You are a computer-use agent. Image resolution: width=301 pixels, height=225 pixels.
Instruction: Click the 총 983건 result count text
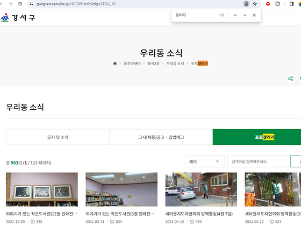click(14, 163)
